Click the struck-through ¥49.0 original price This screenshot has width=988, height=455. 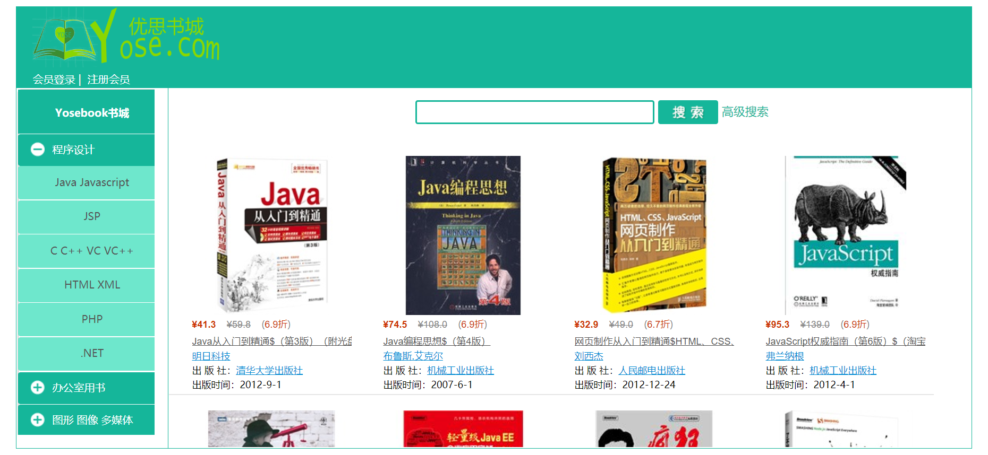(621, 325)
